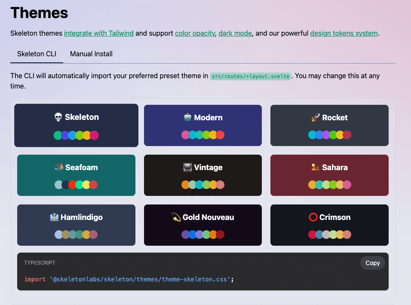This screenshot has height=305, width=411.
Task: Open the color opacity link
Action: 195,33
